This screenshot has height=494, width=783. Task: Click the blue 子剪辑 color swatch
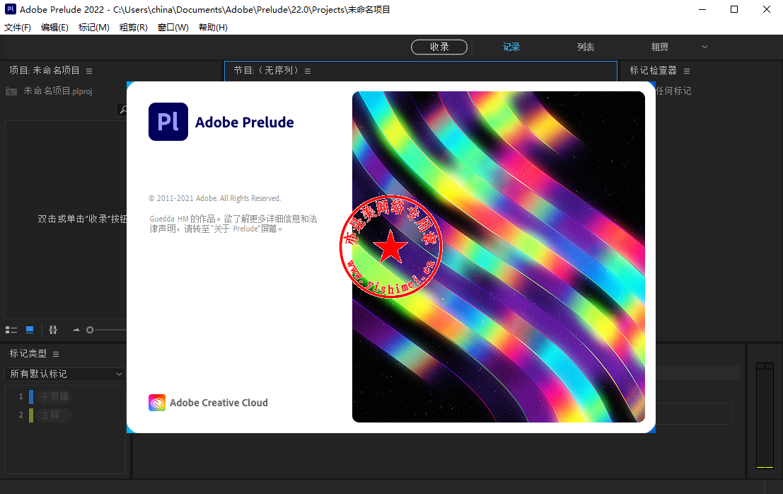pyautogui.click(x=31, y=396)
